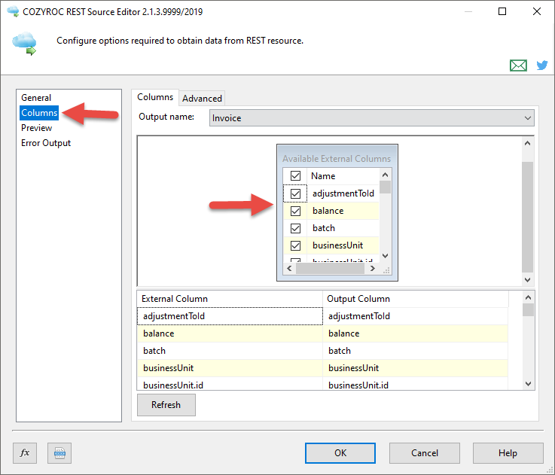
Task: Click the Refresh button
Action: click(166, 405)
